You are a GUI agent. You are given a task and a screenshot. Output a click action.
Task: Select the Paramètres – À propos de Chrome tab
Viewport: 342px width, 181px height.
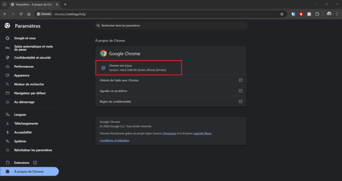click(35, 5)
